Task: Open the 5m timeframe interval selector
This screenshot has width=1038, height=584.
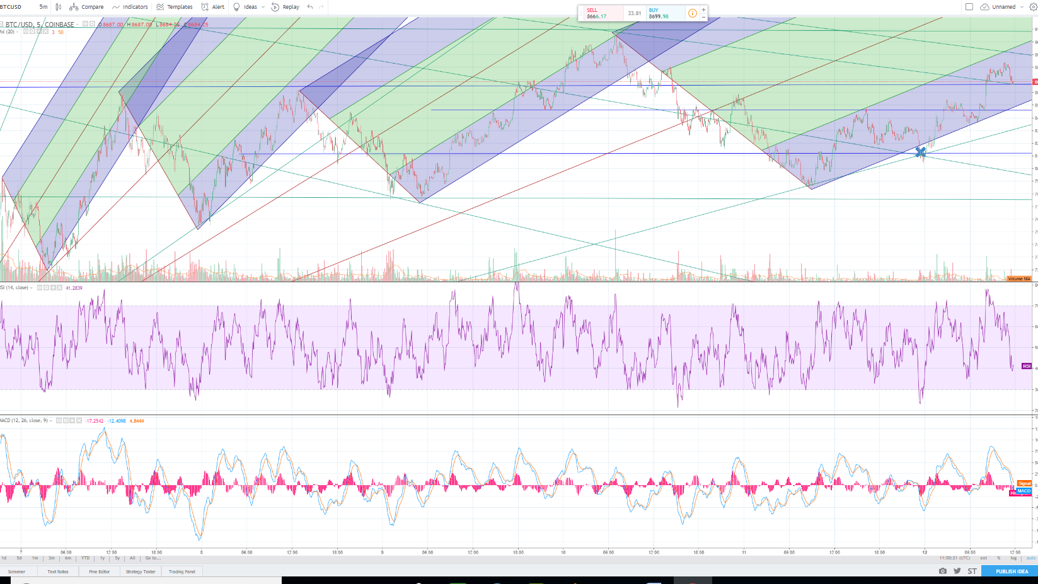Action: tap(43, 7)
